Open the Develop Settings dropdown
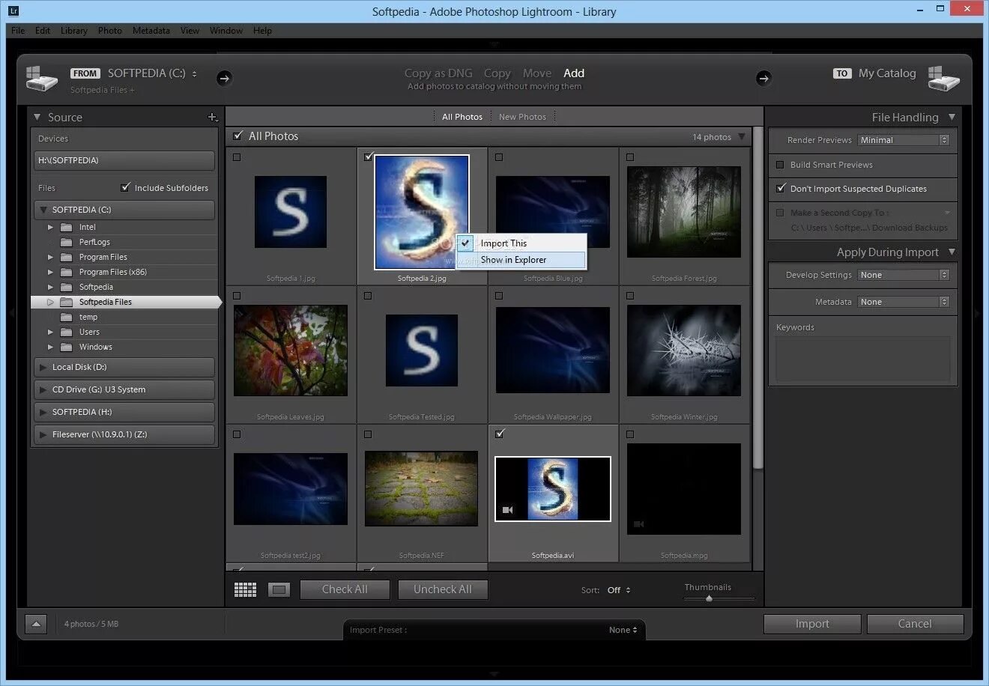Viewport: 989px width, 686px height. 904,275
